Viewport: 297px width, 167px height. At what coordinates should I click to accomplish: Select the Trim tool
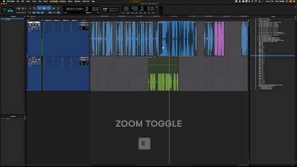pos(39,8)
